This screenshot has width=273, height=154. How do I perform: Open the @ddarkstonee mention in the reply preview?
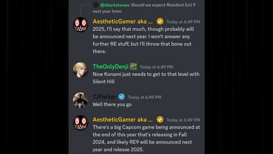pyautogui.click(x=114, y=5)
